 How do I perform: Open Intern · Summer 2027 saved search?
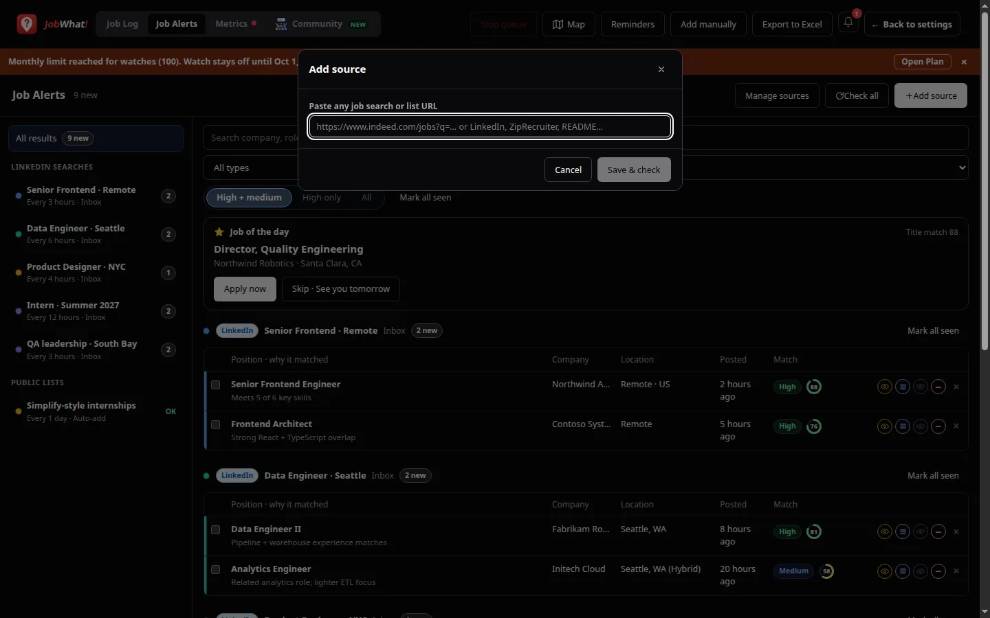(96, 311)
